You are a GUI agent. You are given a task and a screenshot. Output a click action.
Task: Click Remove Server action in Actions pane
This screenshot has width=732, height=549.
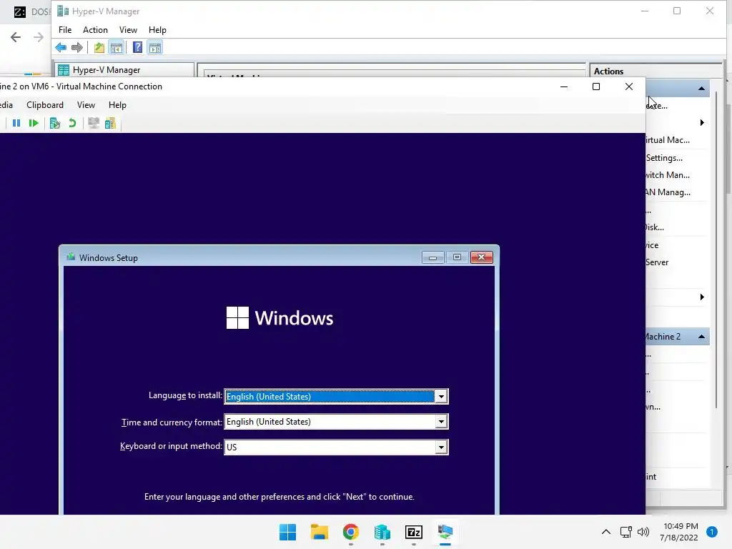pos(658,262)
